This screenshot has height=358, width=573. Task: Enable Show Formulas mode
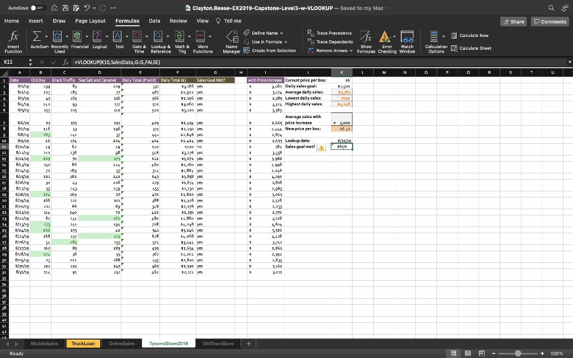(366, 41)
